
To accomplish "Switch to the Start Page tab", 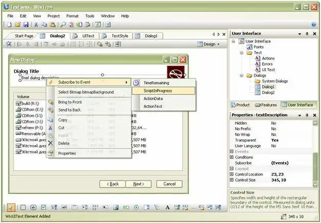I will (23, 36).
